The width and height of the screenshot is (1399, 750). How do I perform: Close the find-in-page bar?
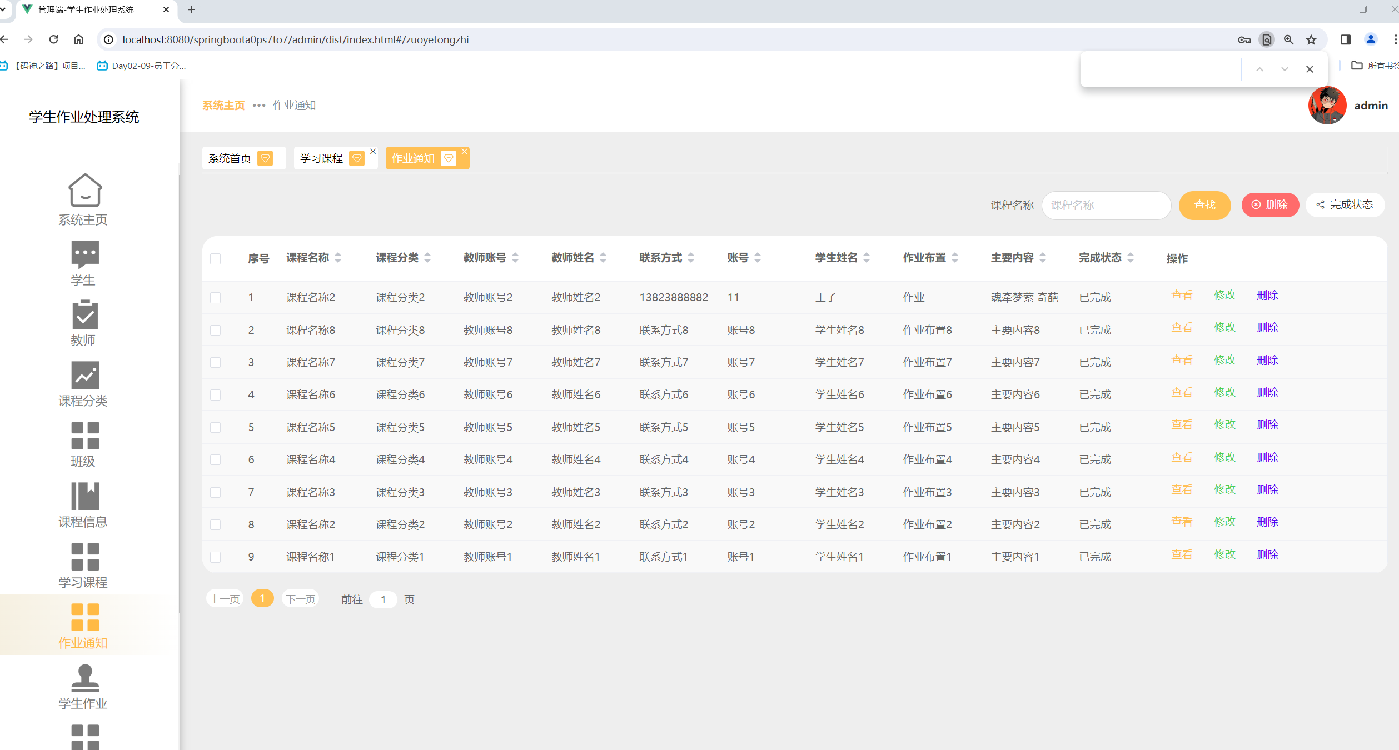pyautogui.click(x=1310, y=69)
